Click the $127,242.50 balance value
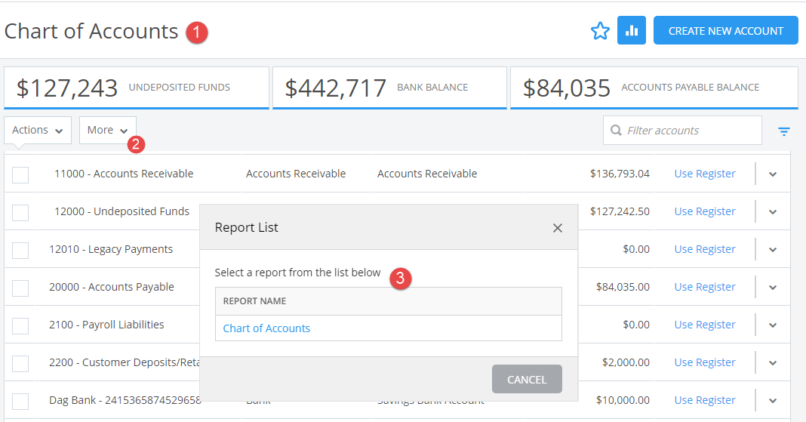 [620, 211]
